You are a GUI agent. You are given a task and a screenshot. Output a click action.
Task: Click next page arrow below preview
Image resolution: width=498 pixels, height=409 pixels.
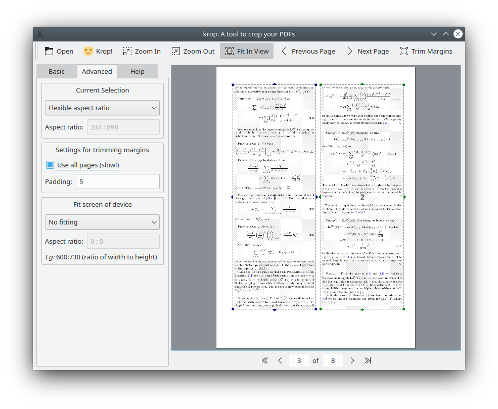[x=352, y=360]
